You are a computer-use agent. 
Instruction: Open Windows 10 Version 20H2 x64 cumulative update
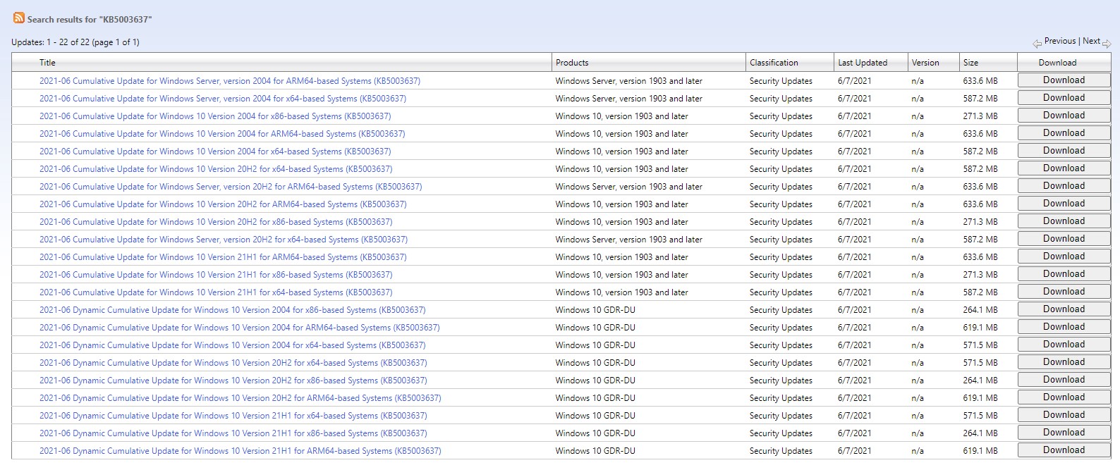(216, 169)
